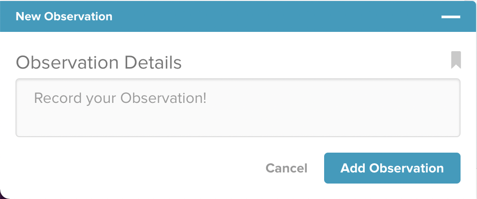The height and width of the screenshot is (199, 477).
Task: Flag the entry using the ribbon near Observation Details
Action: [x=456, y=60]
